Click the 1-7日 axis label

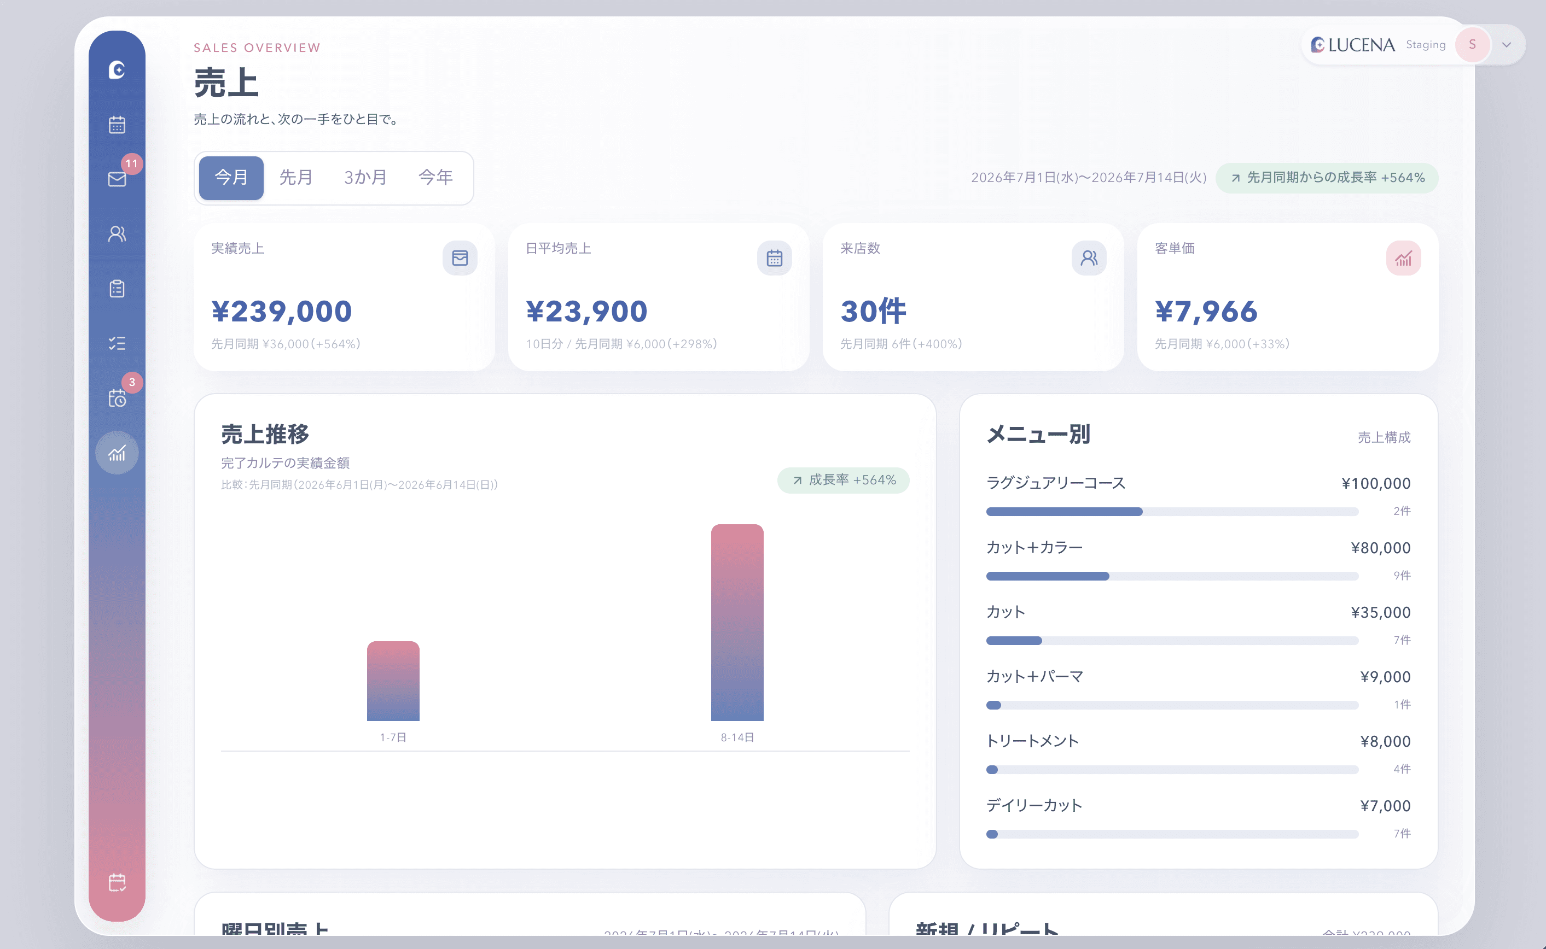[x=393, y=737]
